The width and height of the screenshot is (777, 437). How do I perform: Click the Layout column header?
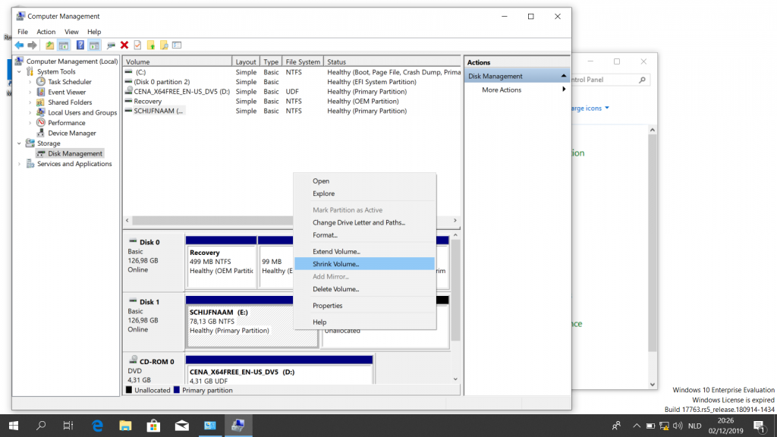coord(246,62)
